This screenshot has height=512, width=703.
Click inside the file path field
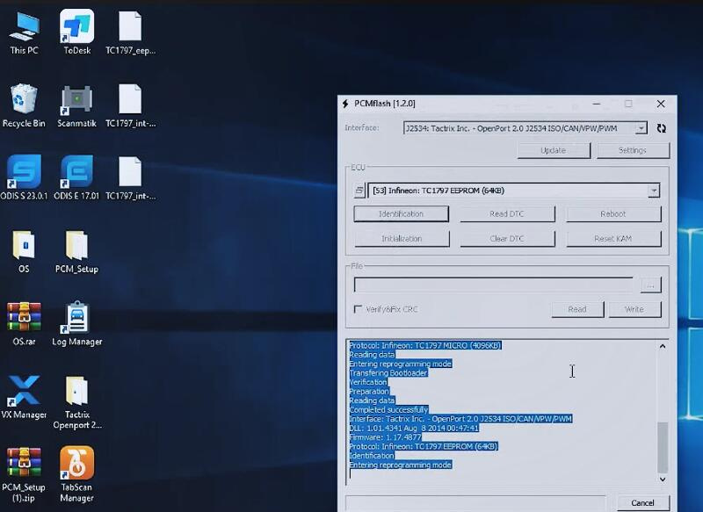pyautogui.click(x=493, y=285)
